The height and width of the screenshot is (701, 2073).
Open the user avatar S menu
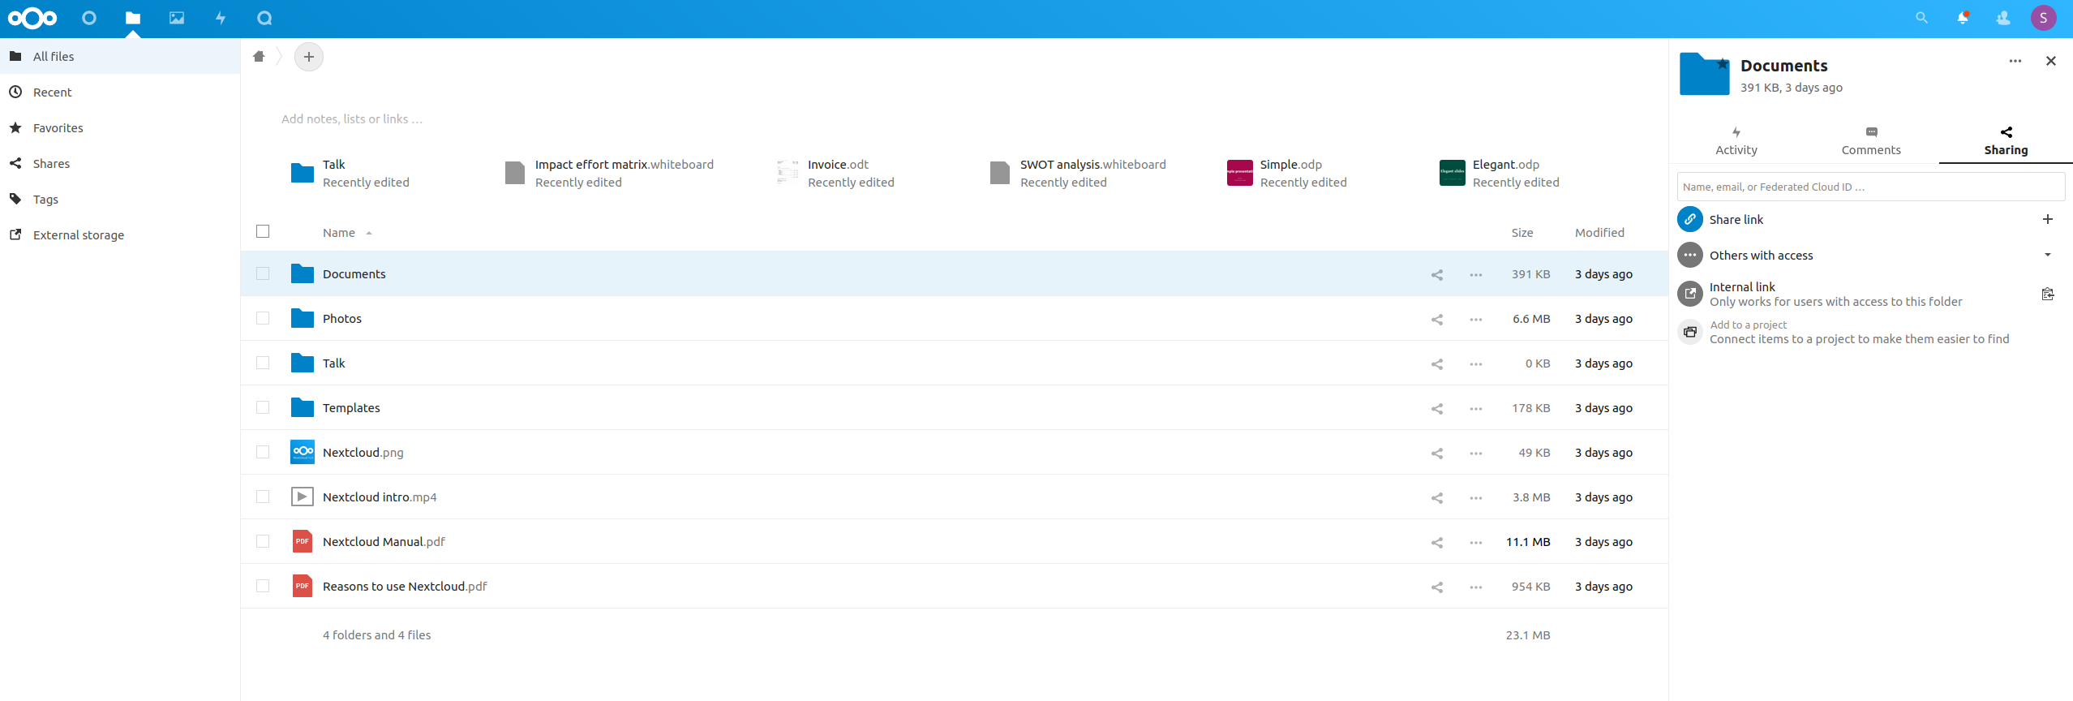coord(2044,18)
